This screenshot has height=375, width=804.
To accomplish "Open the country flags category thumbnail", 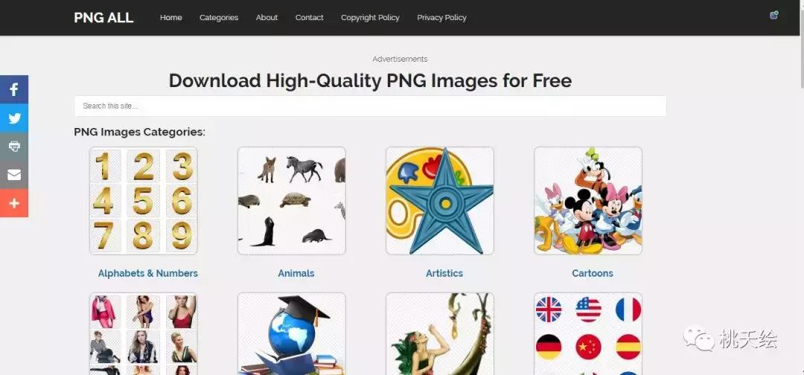I will coord(588,333).
